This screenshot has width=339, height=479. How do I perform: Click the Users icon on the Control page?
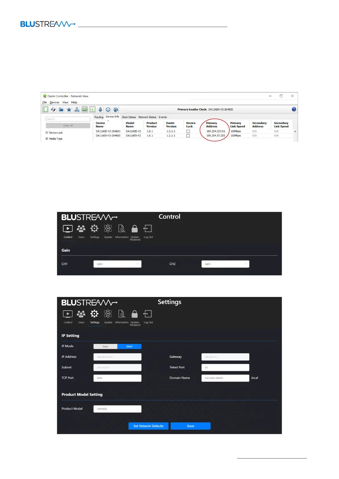pyautogui.click(x=81, y=229)
